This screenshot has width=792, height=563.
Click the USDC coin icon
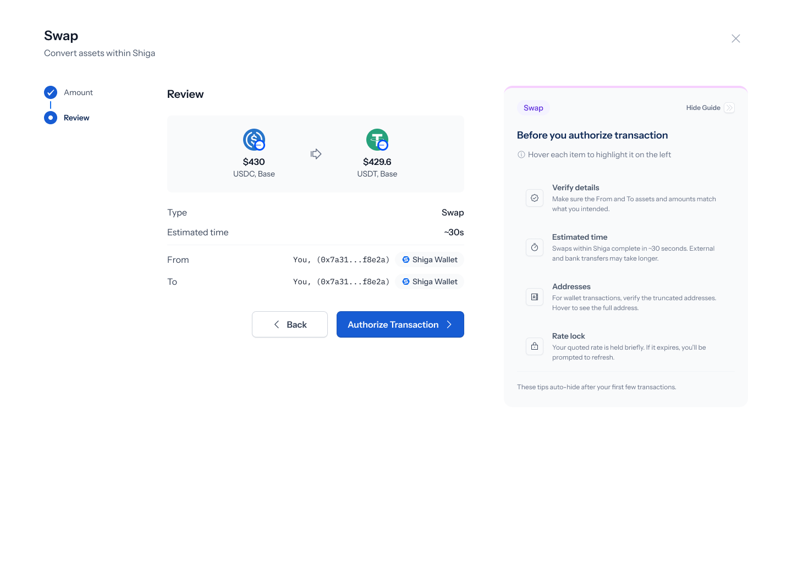pyautogui.click(x=254, y=140)
